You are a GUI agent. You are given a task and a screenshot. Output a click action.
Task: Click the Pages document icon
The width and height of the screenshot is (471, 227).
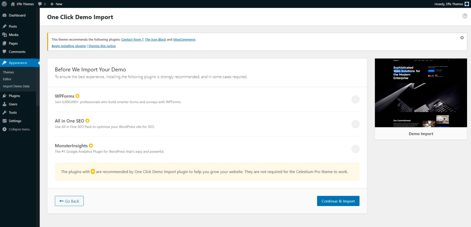(x=4, y=43)
